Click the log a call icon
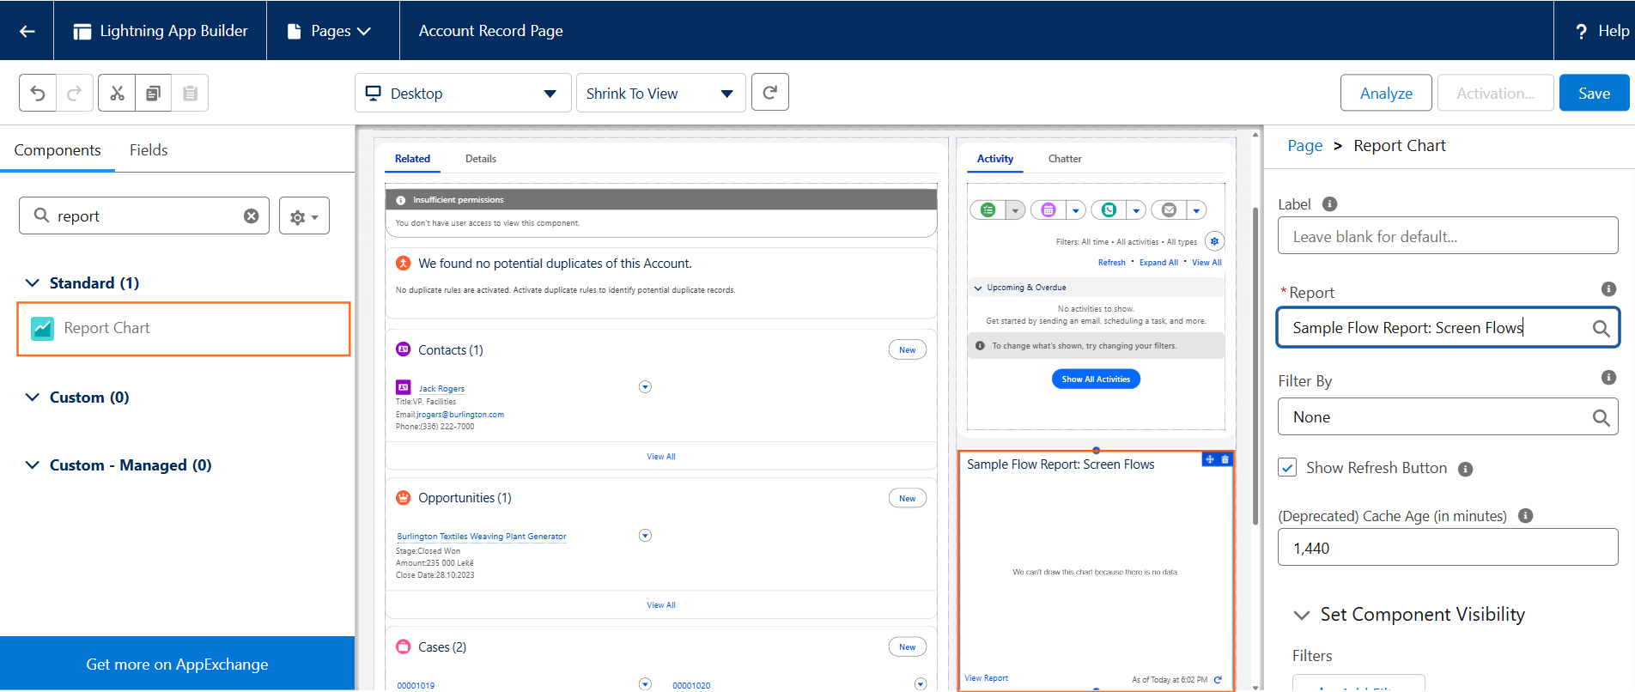The width and height of the screenshot is (1635, 692). [1109, 209]
